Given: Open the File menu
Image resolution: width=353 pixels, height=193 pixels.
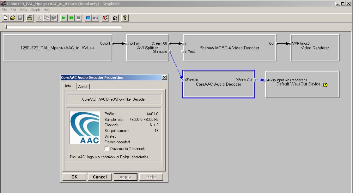Looking at the screenshot, I should tap(4, 10).
